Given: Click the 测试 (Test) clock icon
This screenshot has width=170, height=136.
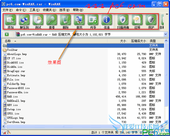Looking at the screenshot, I should coord(38,20).
